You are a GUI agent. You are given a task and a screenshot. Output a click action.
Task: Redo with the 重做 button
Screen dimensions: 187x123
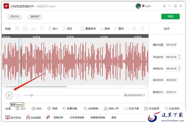point(119,29)
